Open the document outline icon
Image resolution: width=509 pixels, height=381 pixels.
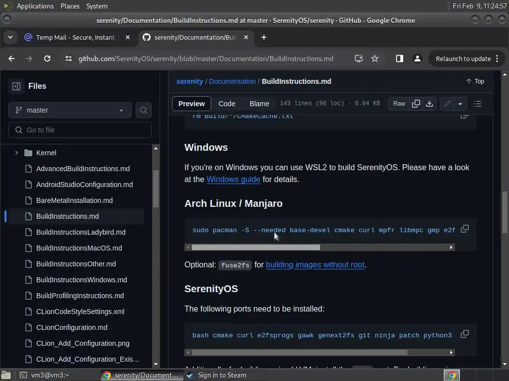[x=478, y=104]
